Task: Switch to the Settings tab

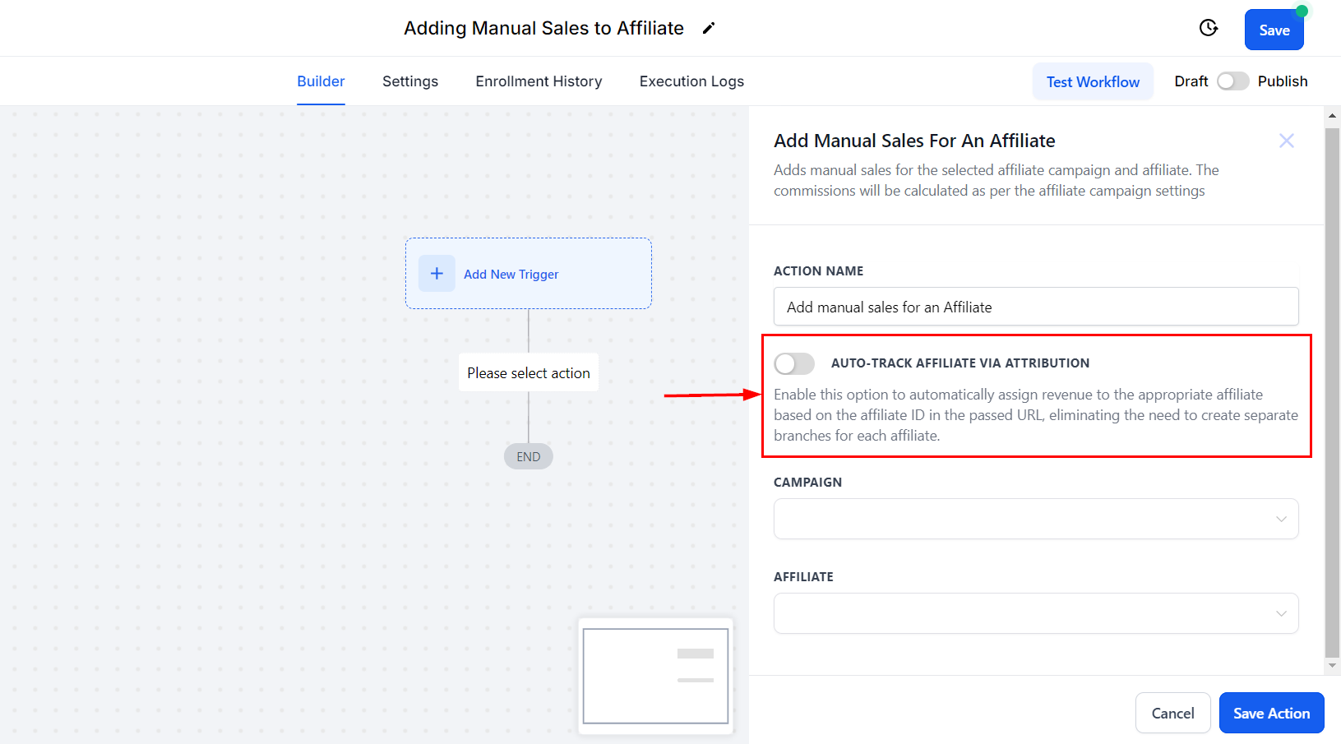Action: 410,81
